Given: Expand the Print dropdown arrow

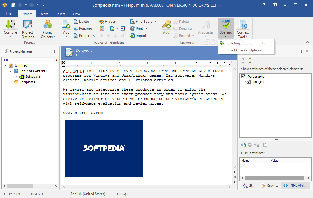Looking at the screenshot, I should coord(146,29).
